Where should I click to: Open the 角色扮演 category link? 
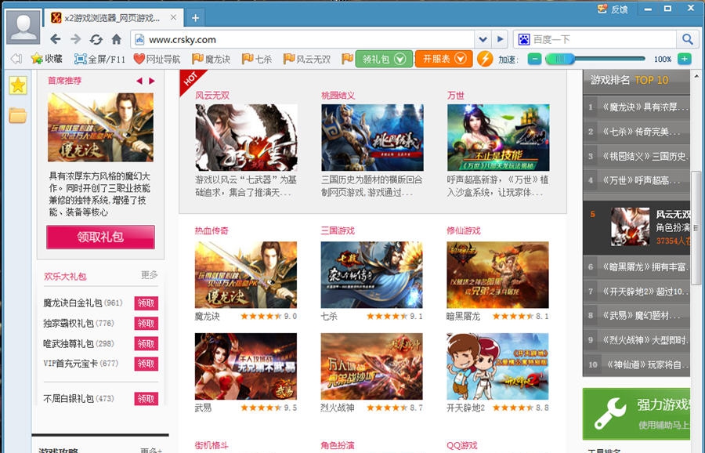[x=337, y=445]
